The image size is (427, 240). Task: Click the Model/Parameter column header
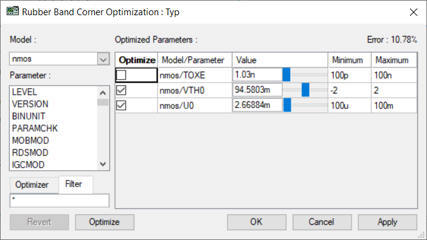pyautogui.click(x=195, y=60)
